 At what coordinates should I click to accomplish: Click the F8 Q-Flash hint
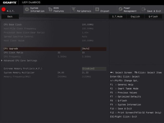point(118,101)
